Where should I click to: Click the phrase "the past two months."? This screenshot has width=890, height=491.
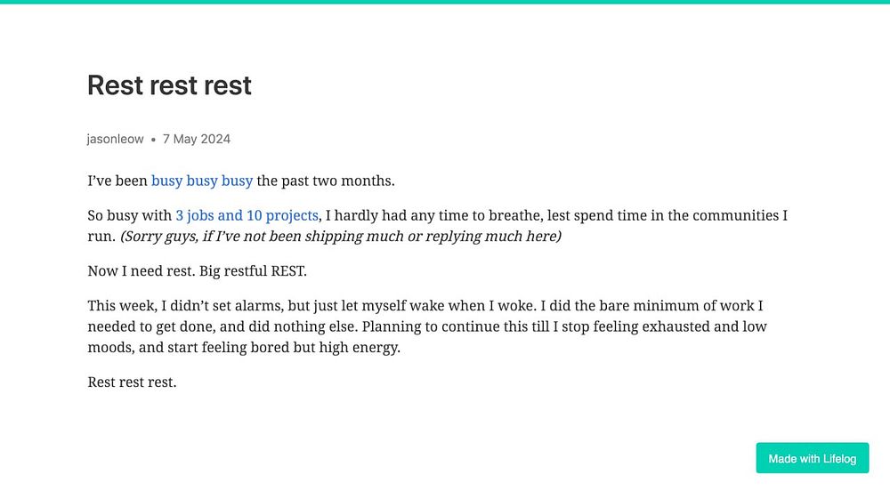point(326,181)
